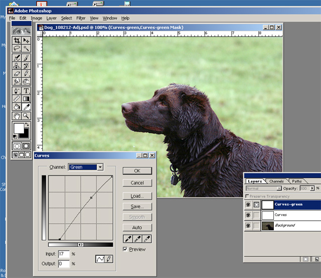This screenshot has width=321, height=278.
Task: Select the Paint Bucket tool
Action: point(17,107)
